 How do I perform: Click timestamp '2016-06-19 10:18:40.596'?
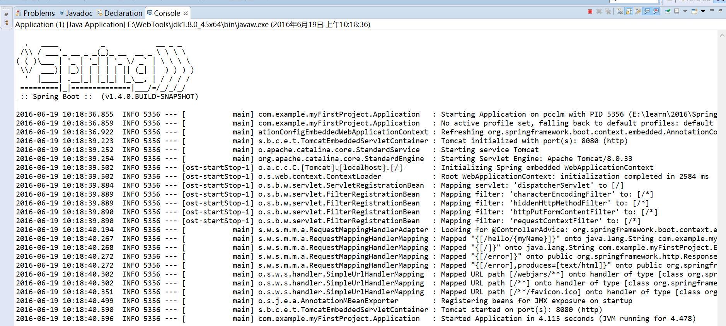click(65, 319)
